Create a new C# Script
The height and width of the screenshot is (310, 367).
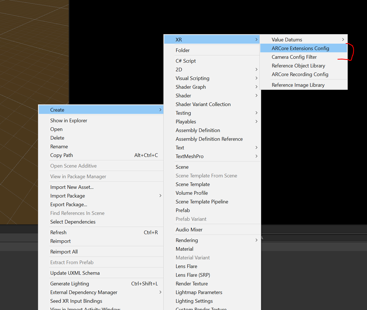tap(186, 61)
